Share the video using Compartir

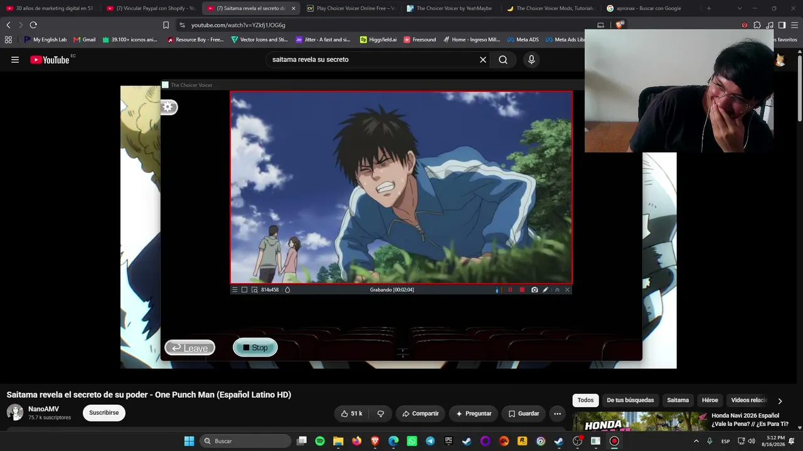[x=420, y=413]
